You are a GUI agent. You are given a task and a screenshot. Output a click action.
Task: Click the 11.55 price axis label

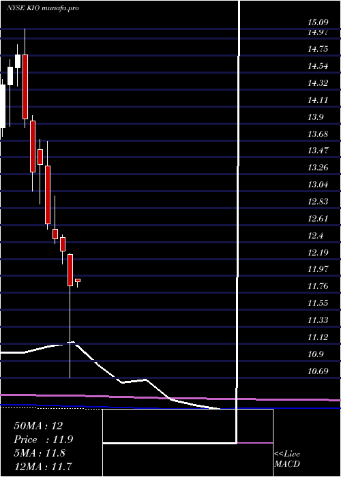(318, 303)
